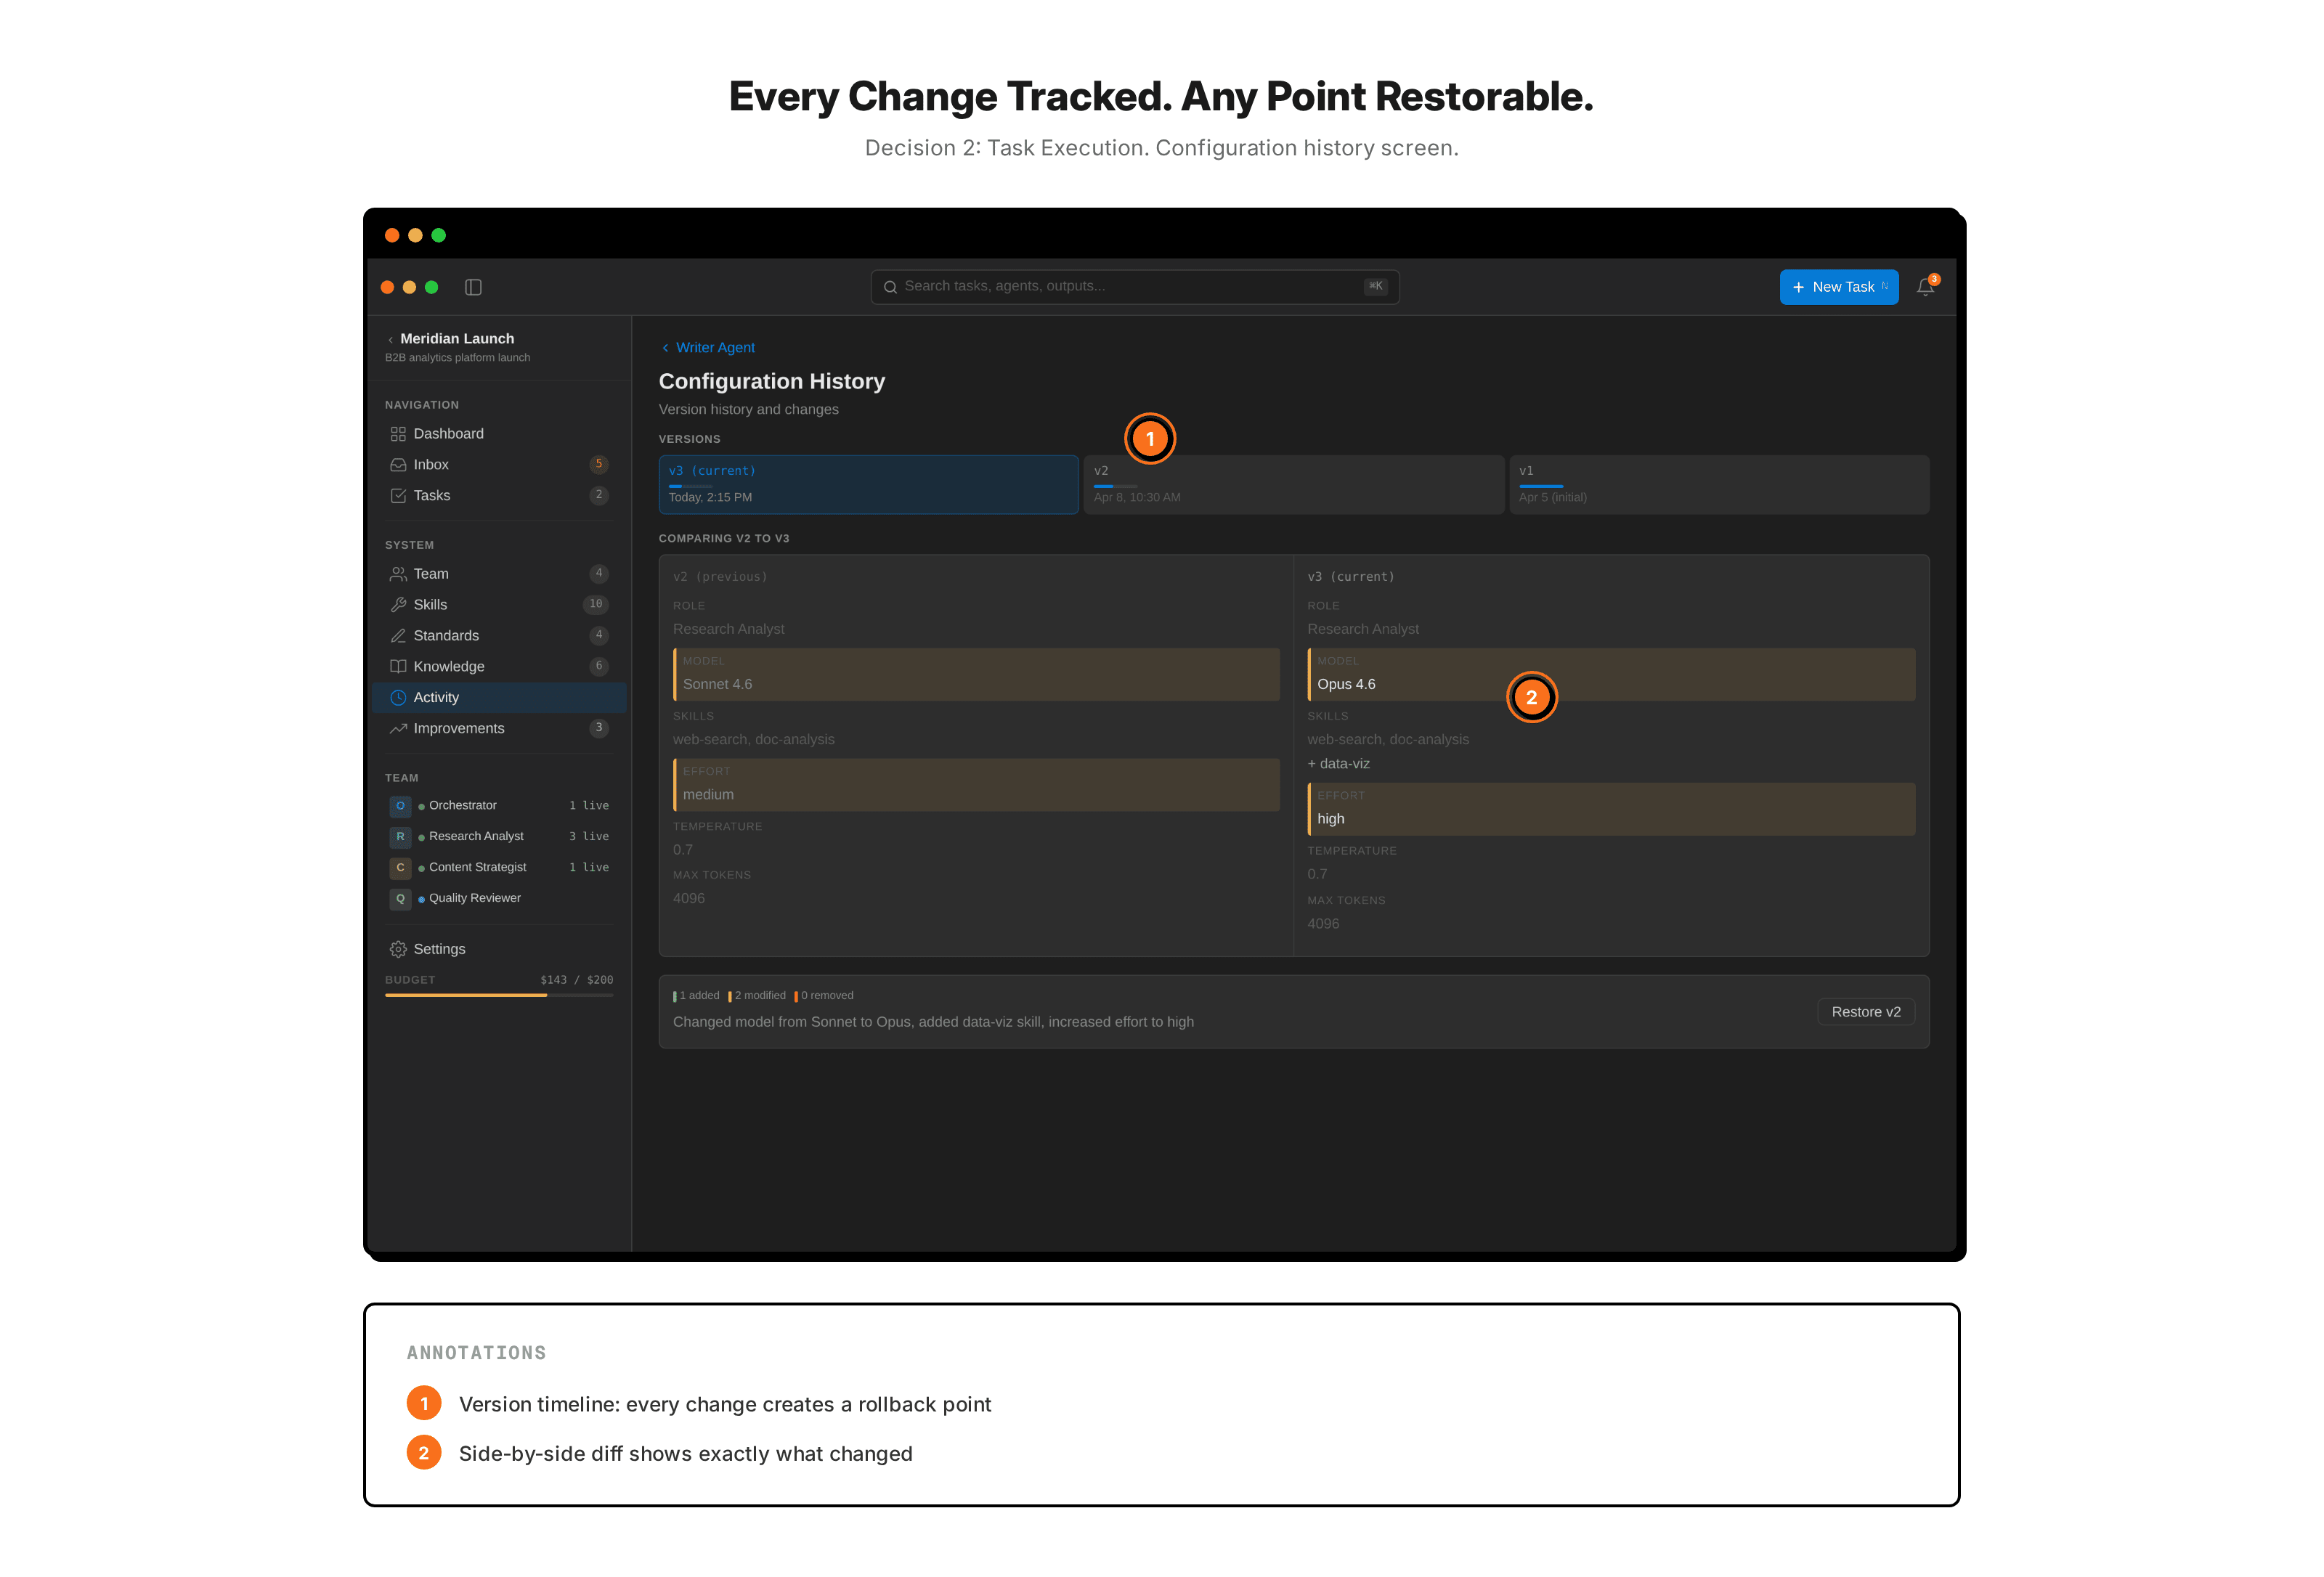Click the New Task button
This screenshot has height=1577, width=2324.
click(x=1838, y=288)
